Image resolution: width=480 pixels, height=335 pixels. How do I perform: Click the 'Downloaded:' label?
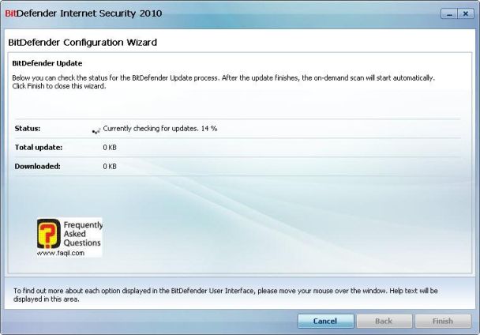[x=38, y=167]
